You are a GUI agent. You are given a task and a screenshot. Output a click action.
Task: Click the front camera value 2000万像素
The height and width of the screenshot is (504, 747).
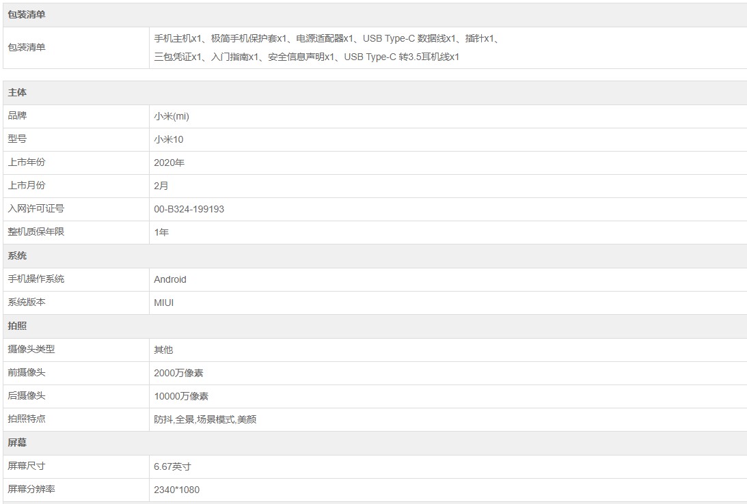179,373
